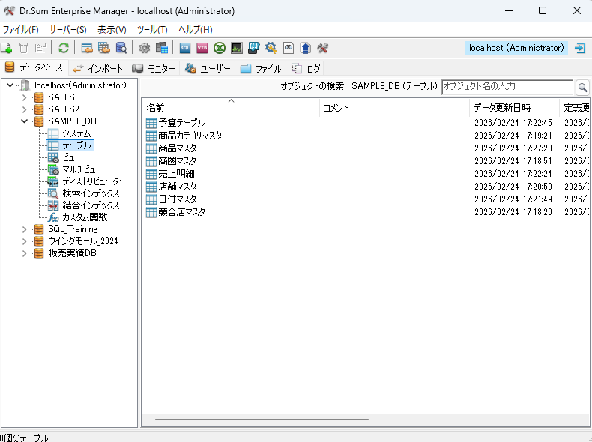This screenshot has height=442, width=592.
Task: Open the SQL executor toolbar icon
Action: (185, 48)
